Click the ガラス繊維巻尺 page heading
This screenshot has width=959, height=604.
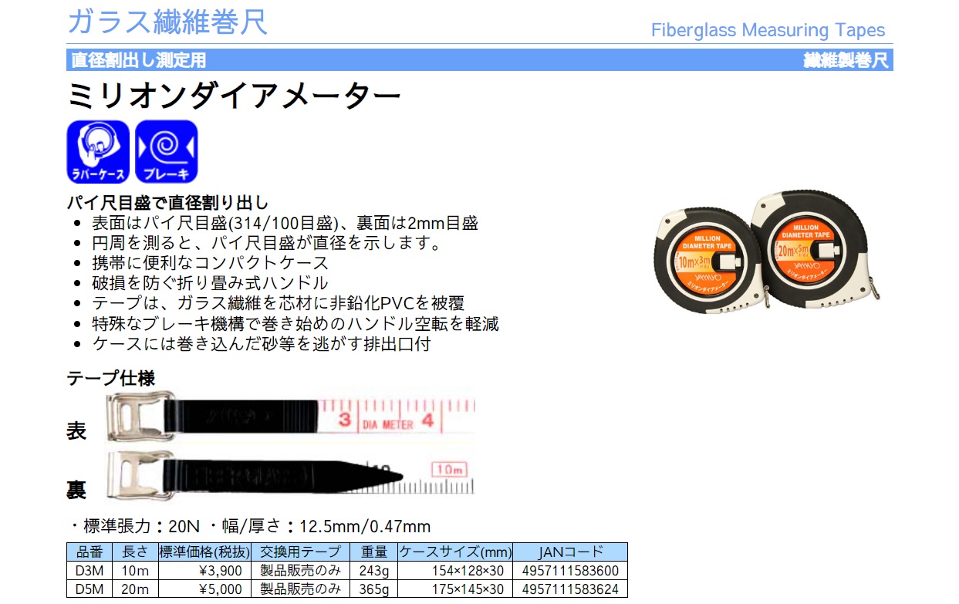167,22
